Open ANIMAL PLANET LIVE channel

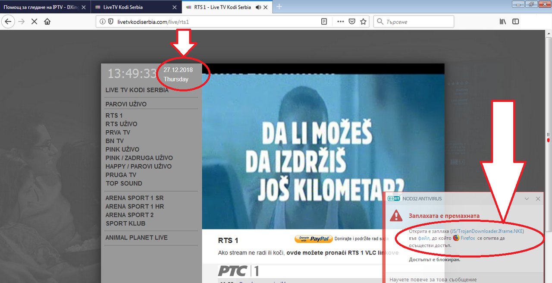pos(137,238)
